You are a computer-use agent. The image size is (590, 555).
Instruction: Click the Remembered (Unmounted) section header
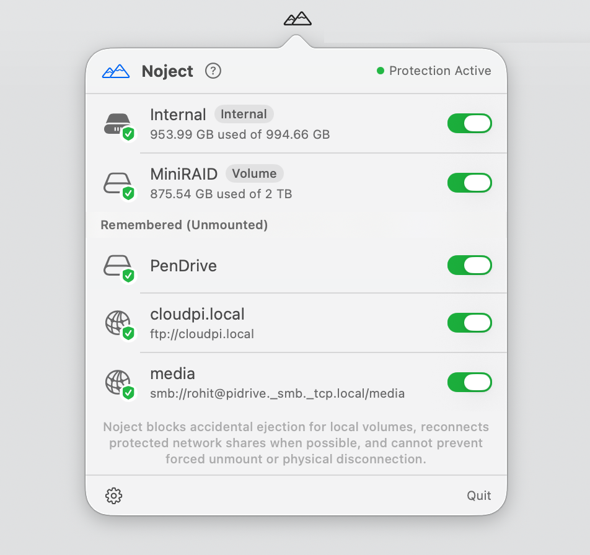pos(184,225)
